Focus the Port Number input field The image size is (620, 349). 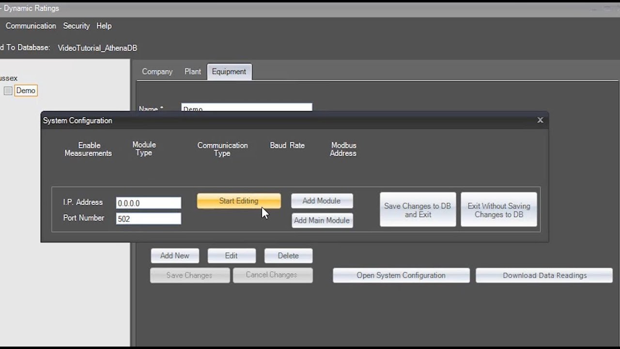(x=148, y=219)
